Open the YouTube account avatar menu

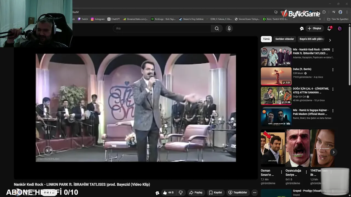340,28
